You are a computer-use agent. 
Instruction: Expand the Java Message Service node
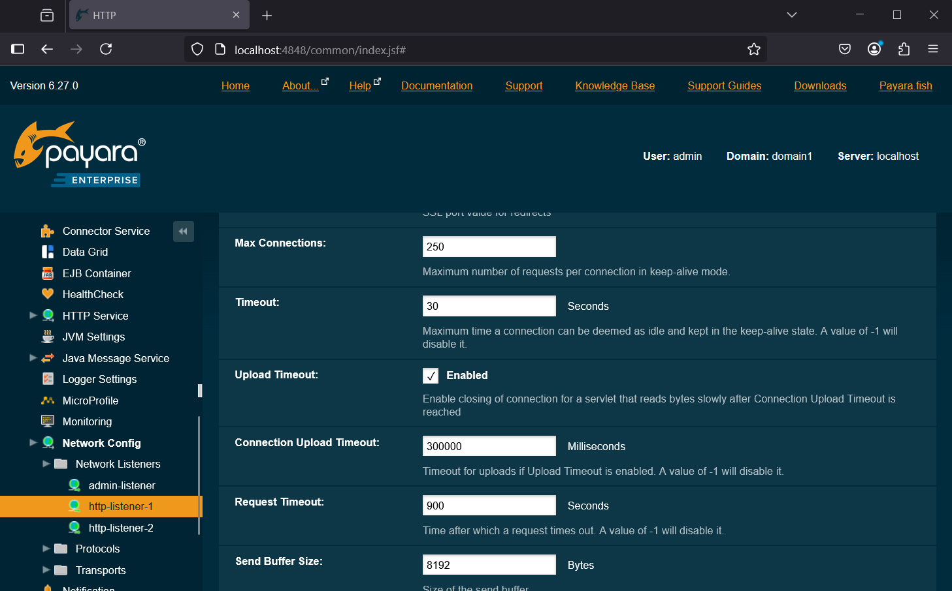(x=33, y=357)
